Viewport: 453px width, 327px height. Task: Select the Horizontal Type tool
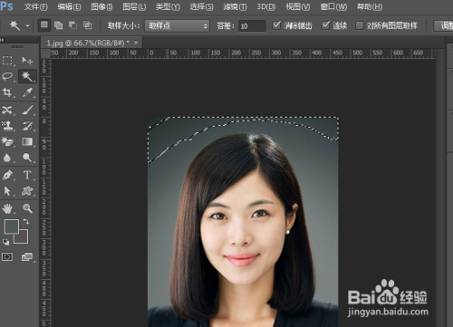coord(27,175)
